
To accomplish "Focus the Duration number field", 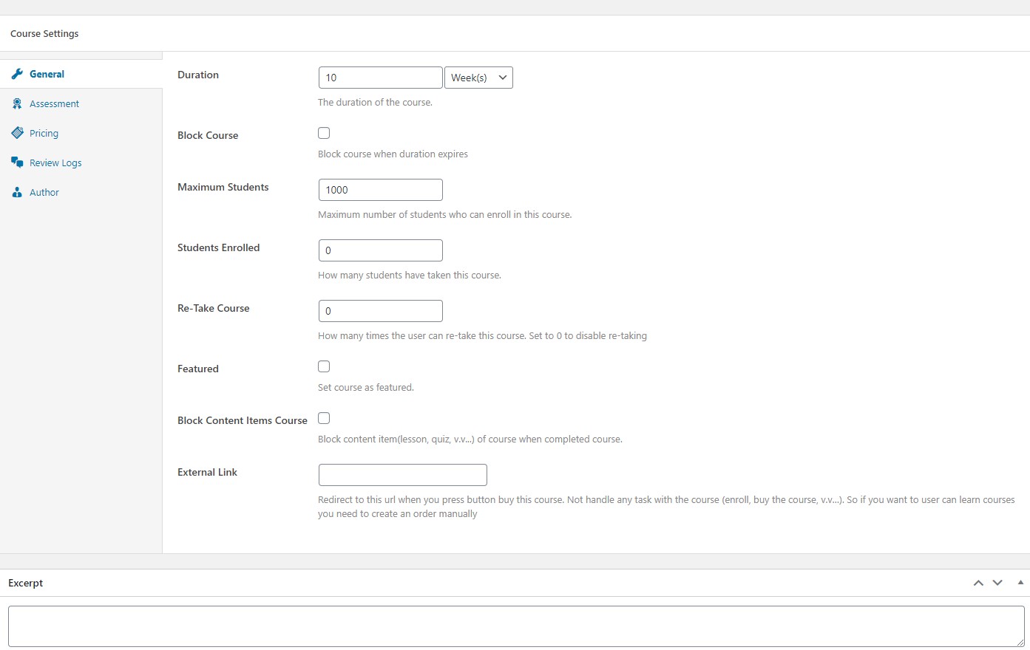I will [x=381, y=78].
